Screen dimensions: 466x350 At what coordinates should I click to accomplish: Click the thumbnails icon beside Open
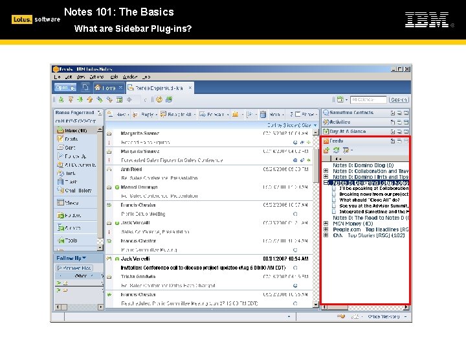85,87
